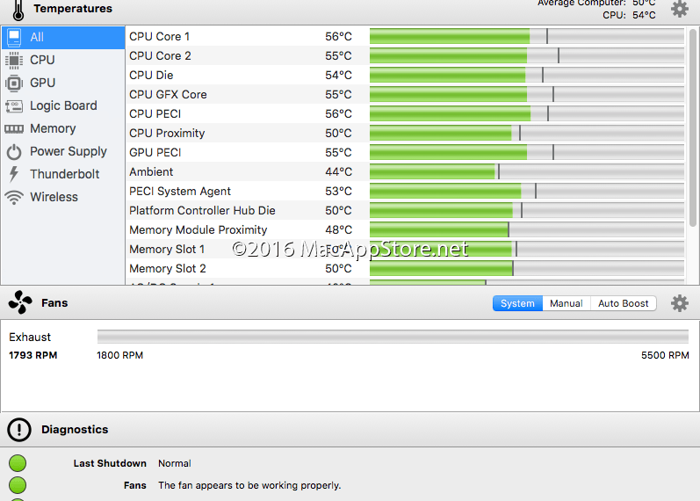700x501 pixels.
Task: Select System fan control mode
Action: pyautogui.click(x=517, y=303)
